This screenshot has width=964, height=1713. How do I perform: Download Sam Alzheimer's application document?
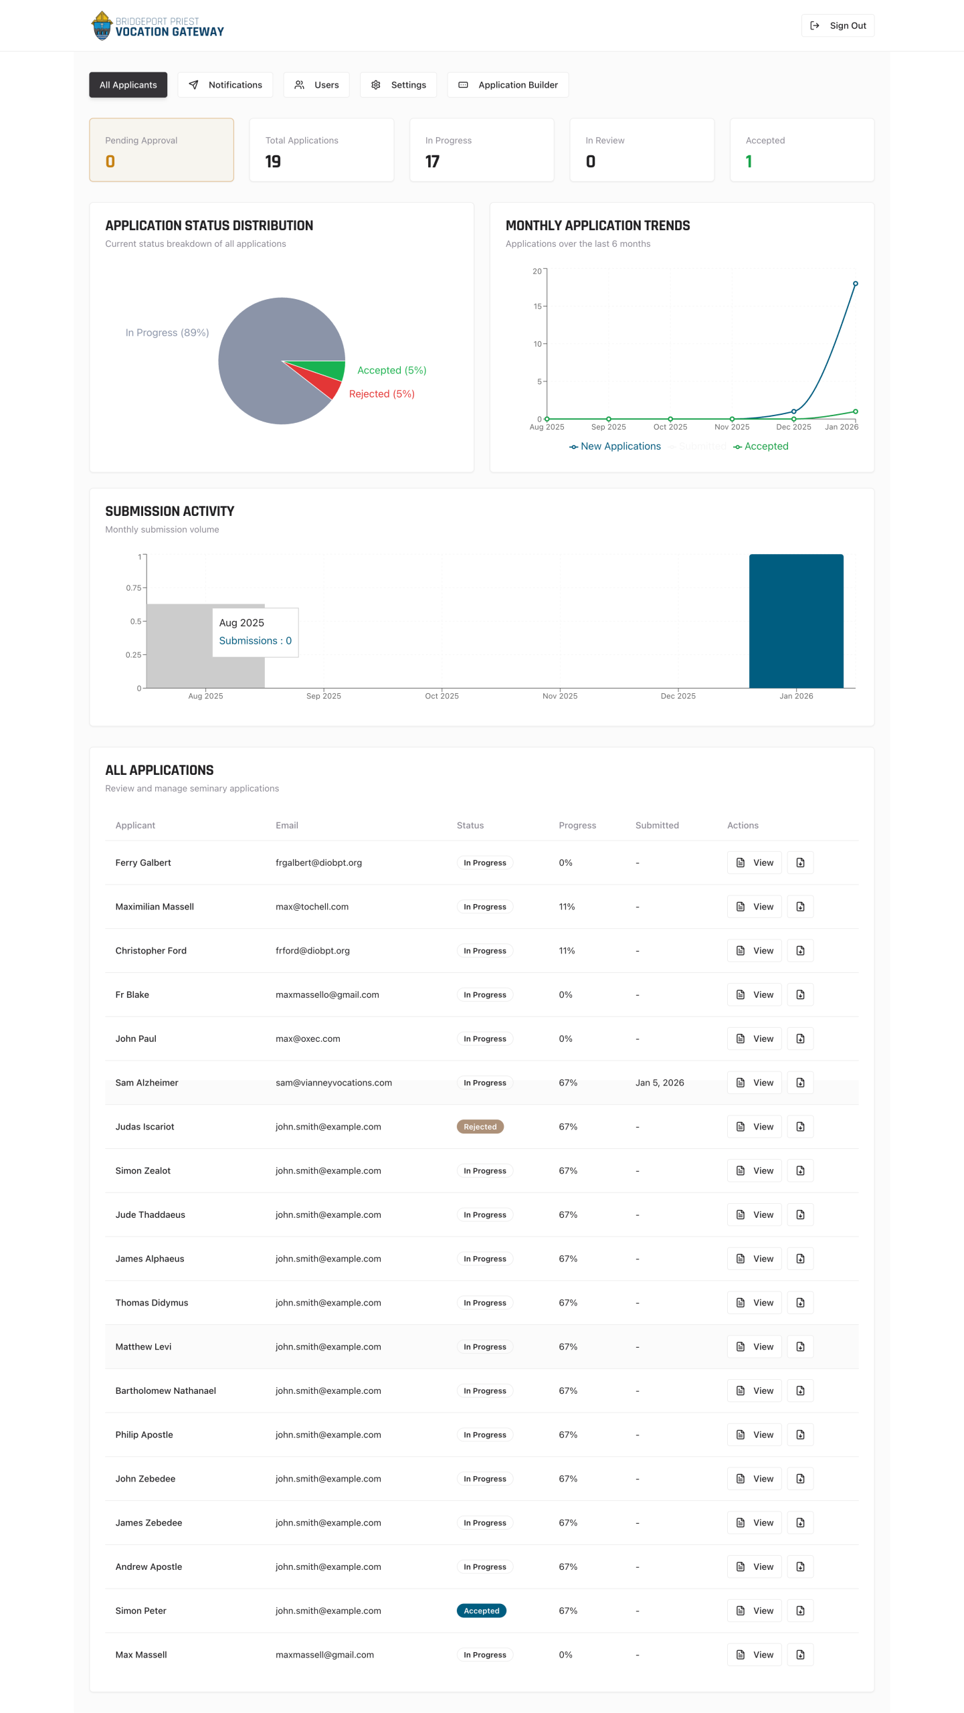pyautogui.click(x=800, y=1082)
